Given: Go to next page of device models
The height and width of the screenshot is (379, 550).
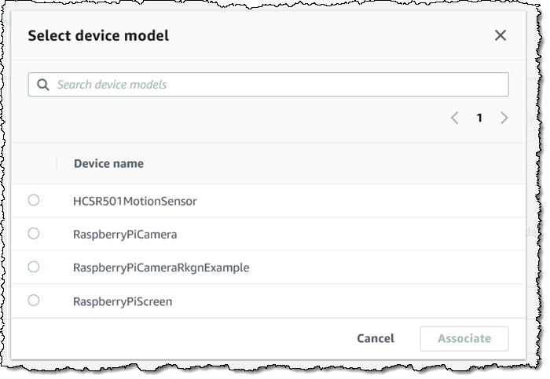Looking at the screenshot, I should (504, 118).
